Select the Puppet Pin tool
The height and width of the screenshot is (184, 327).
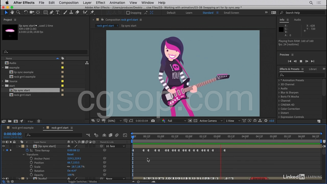coord(92,13)
